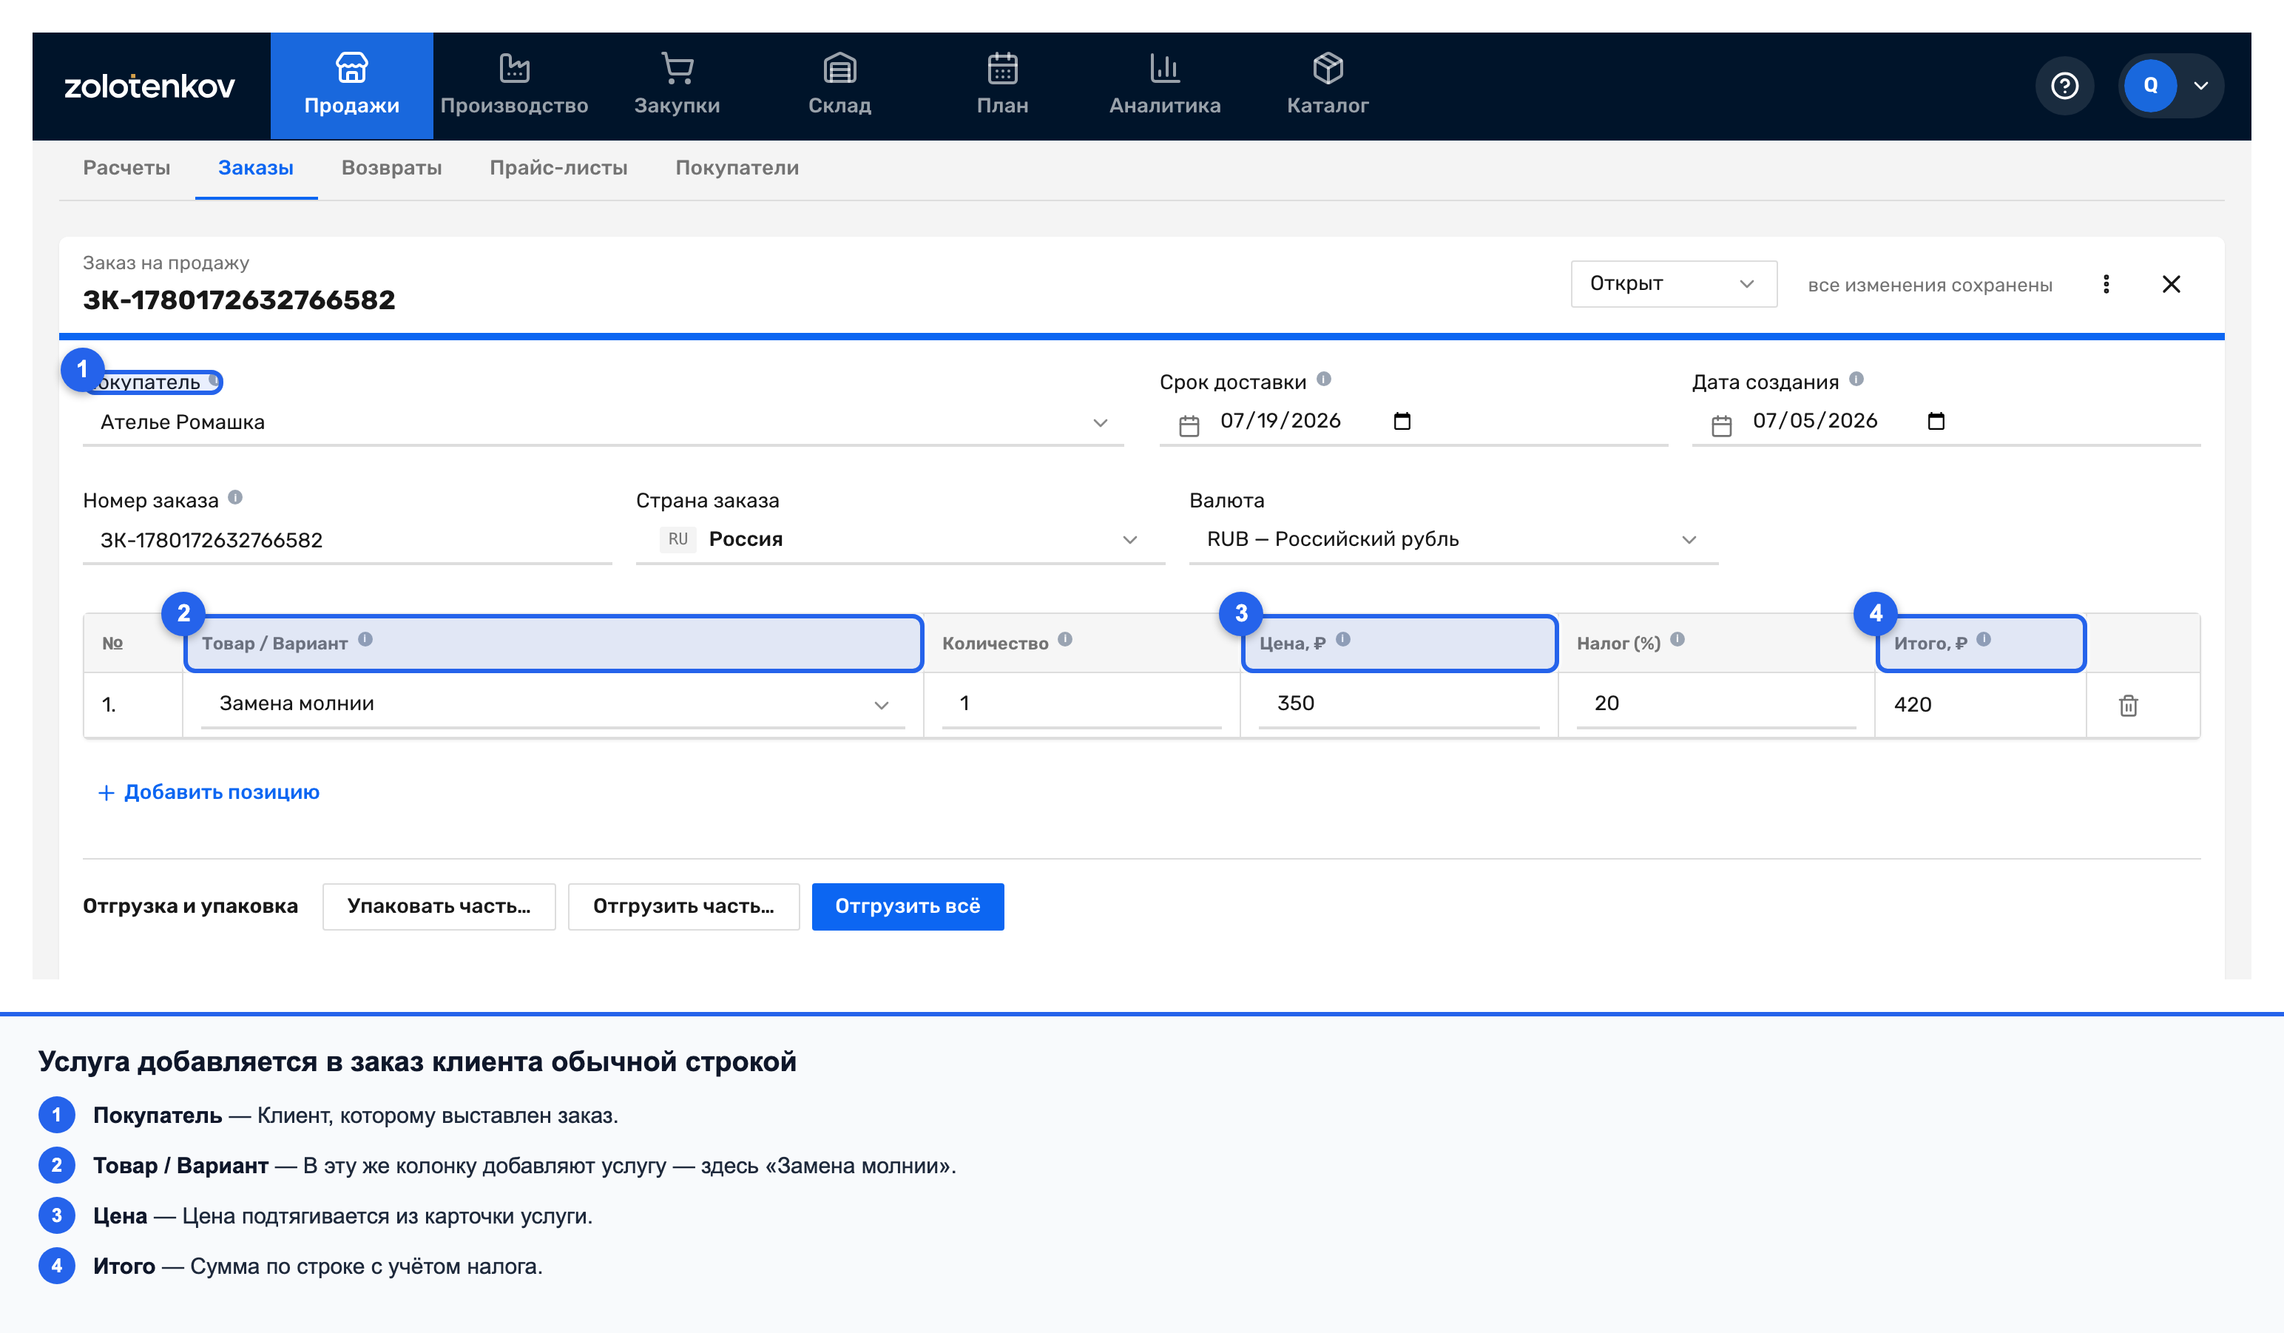
Task: Click the zolotenkov logo
Action: click(149, 86)
